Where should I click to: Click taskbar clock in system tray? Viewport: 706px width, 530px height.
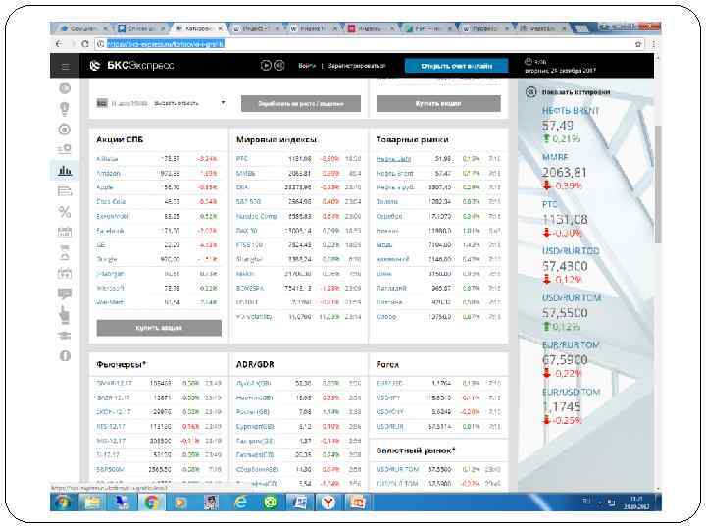(636, 503)
